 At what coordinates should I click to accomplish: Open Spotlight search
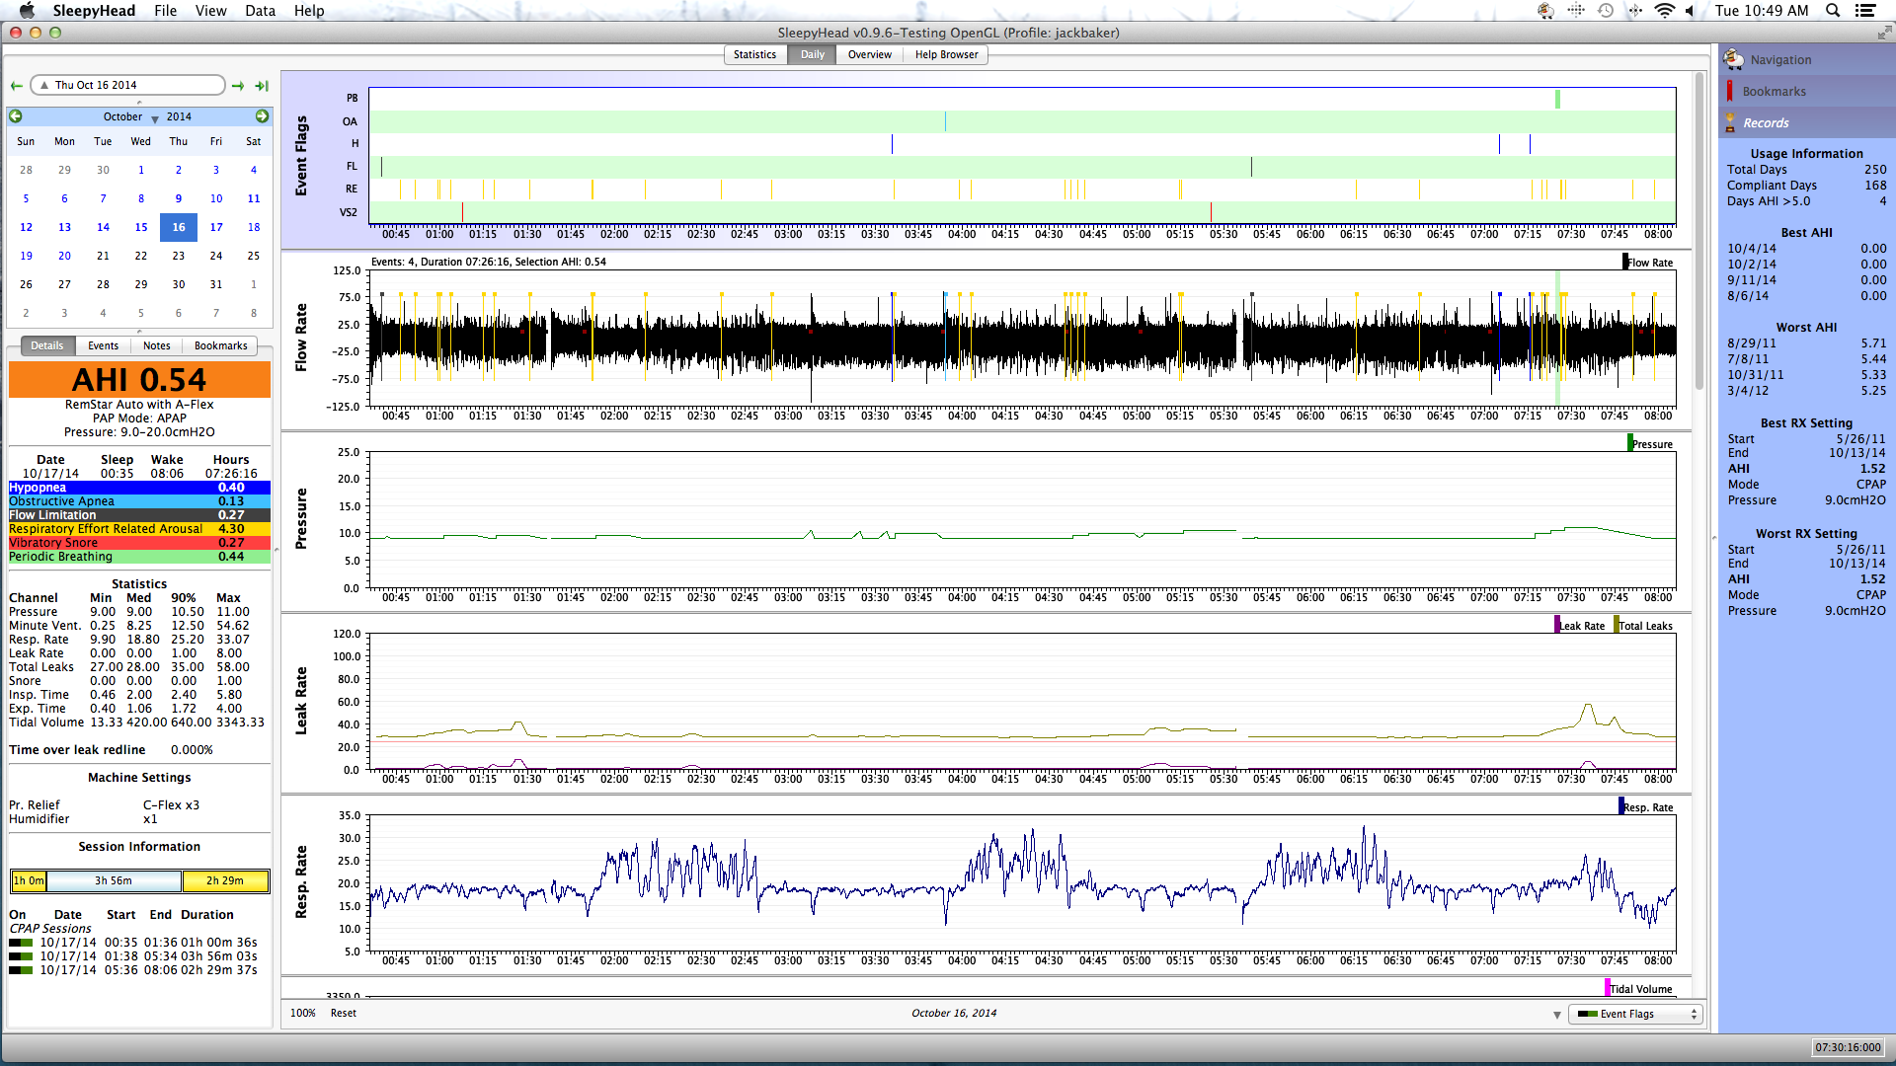[1833, 11]
